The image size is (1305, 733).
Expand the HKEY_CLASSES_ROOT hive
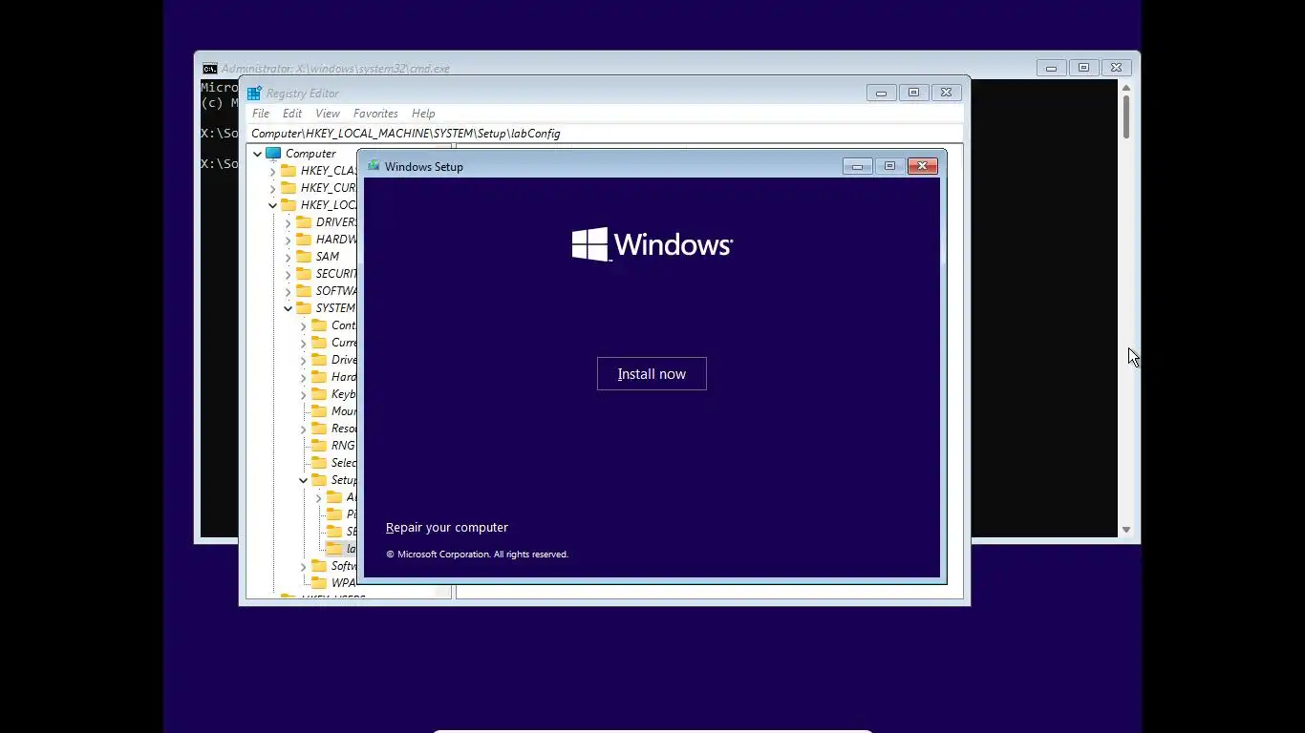[x=272, y=171]
